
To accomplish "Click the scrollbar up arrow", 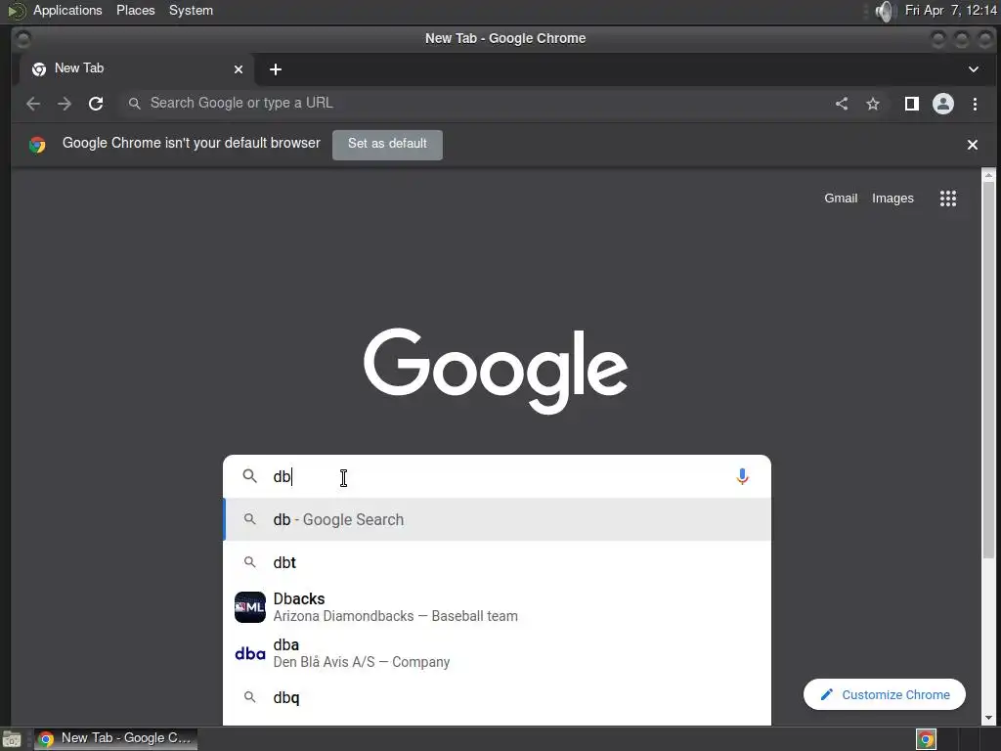I will (x=989, y=175).
